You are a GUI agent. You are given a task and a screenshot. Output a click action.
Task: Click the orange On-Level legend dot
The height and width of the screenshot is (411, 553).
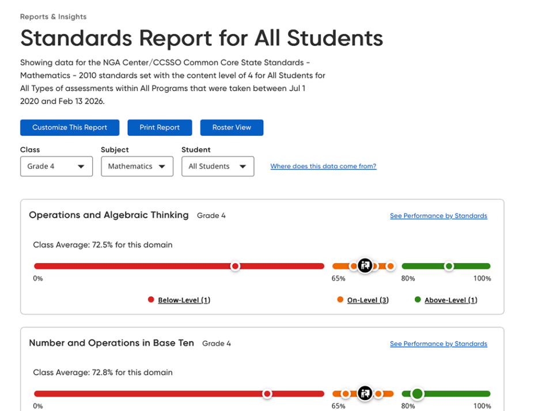(x=339, y=299)
